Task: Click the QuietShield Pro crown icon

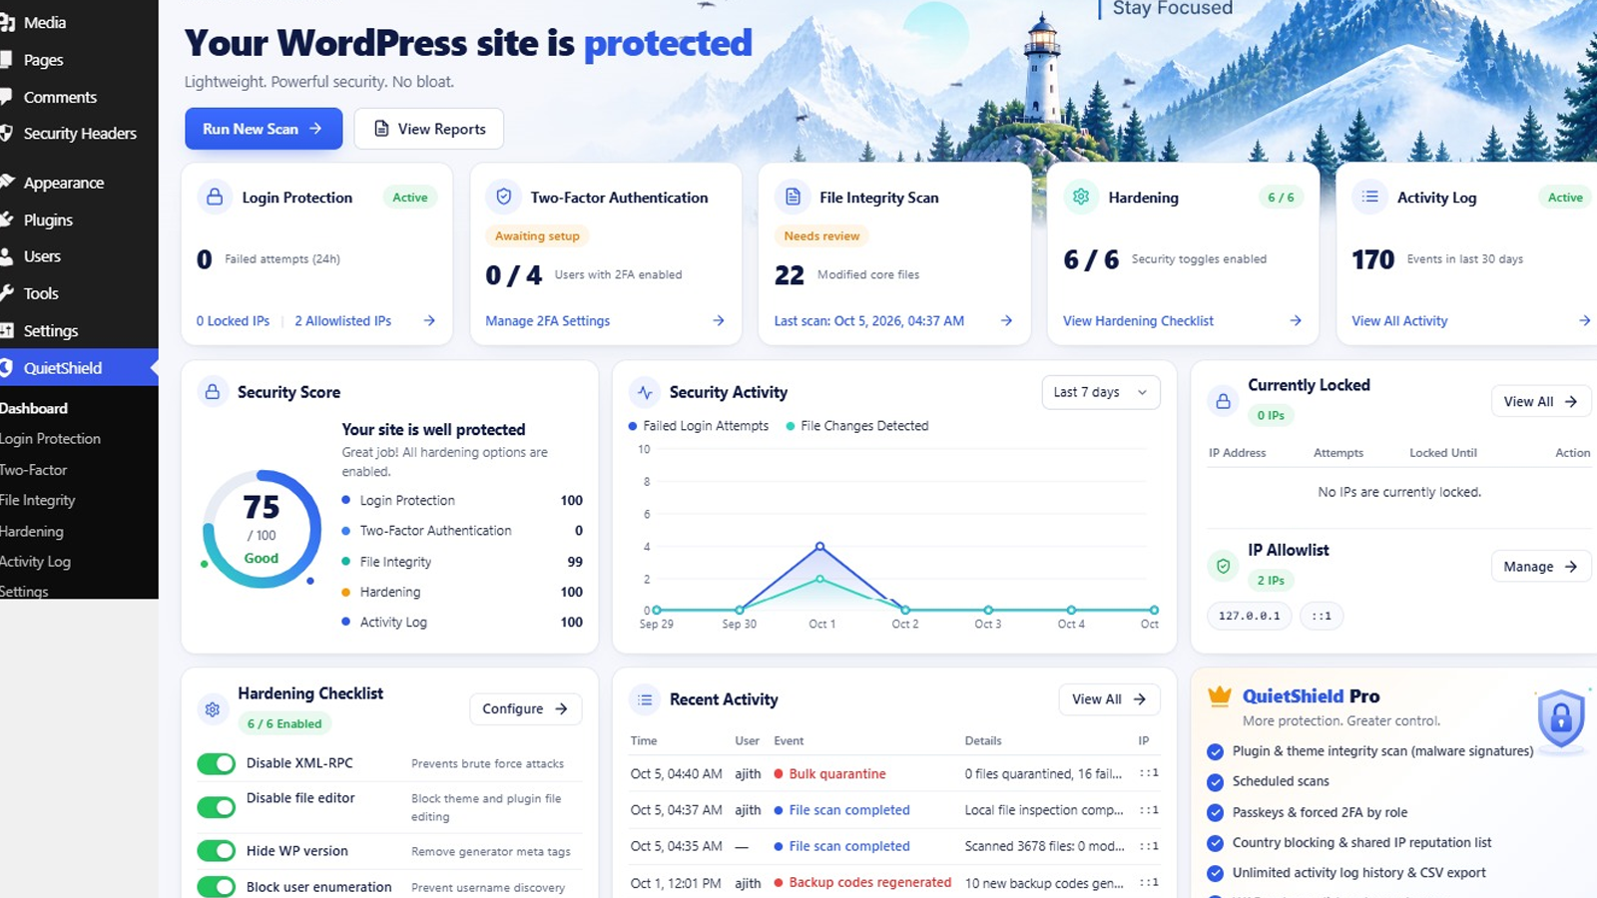Action: pos(1220,696)
